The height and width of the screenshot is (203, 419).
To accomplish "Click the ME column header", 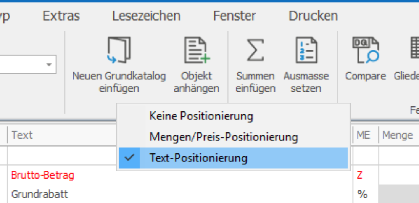I will (364, 135).
